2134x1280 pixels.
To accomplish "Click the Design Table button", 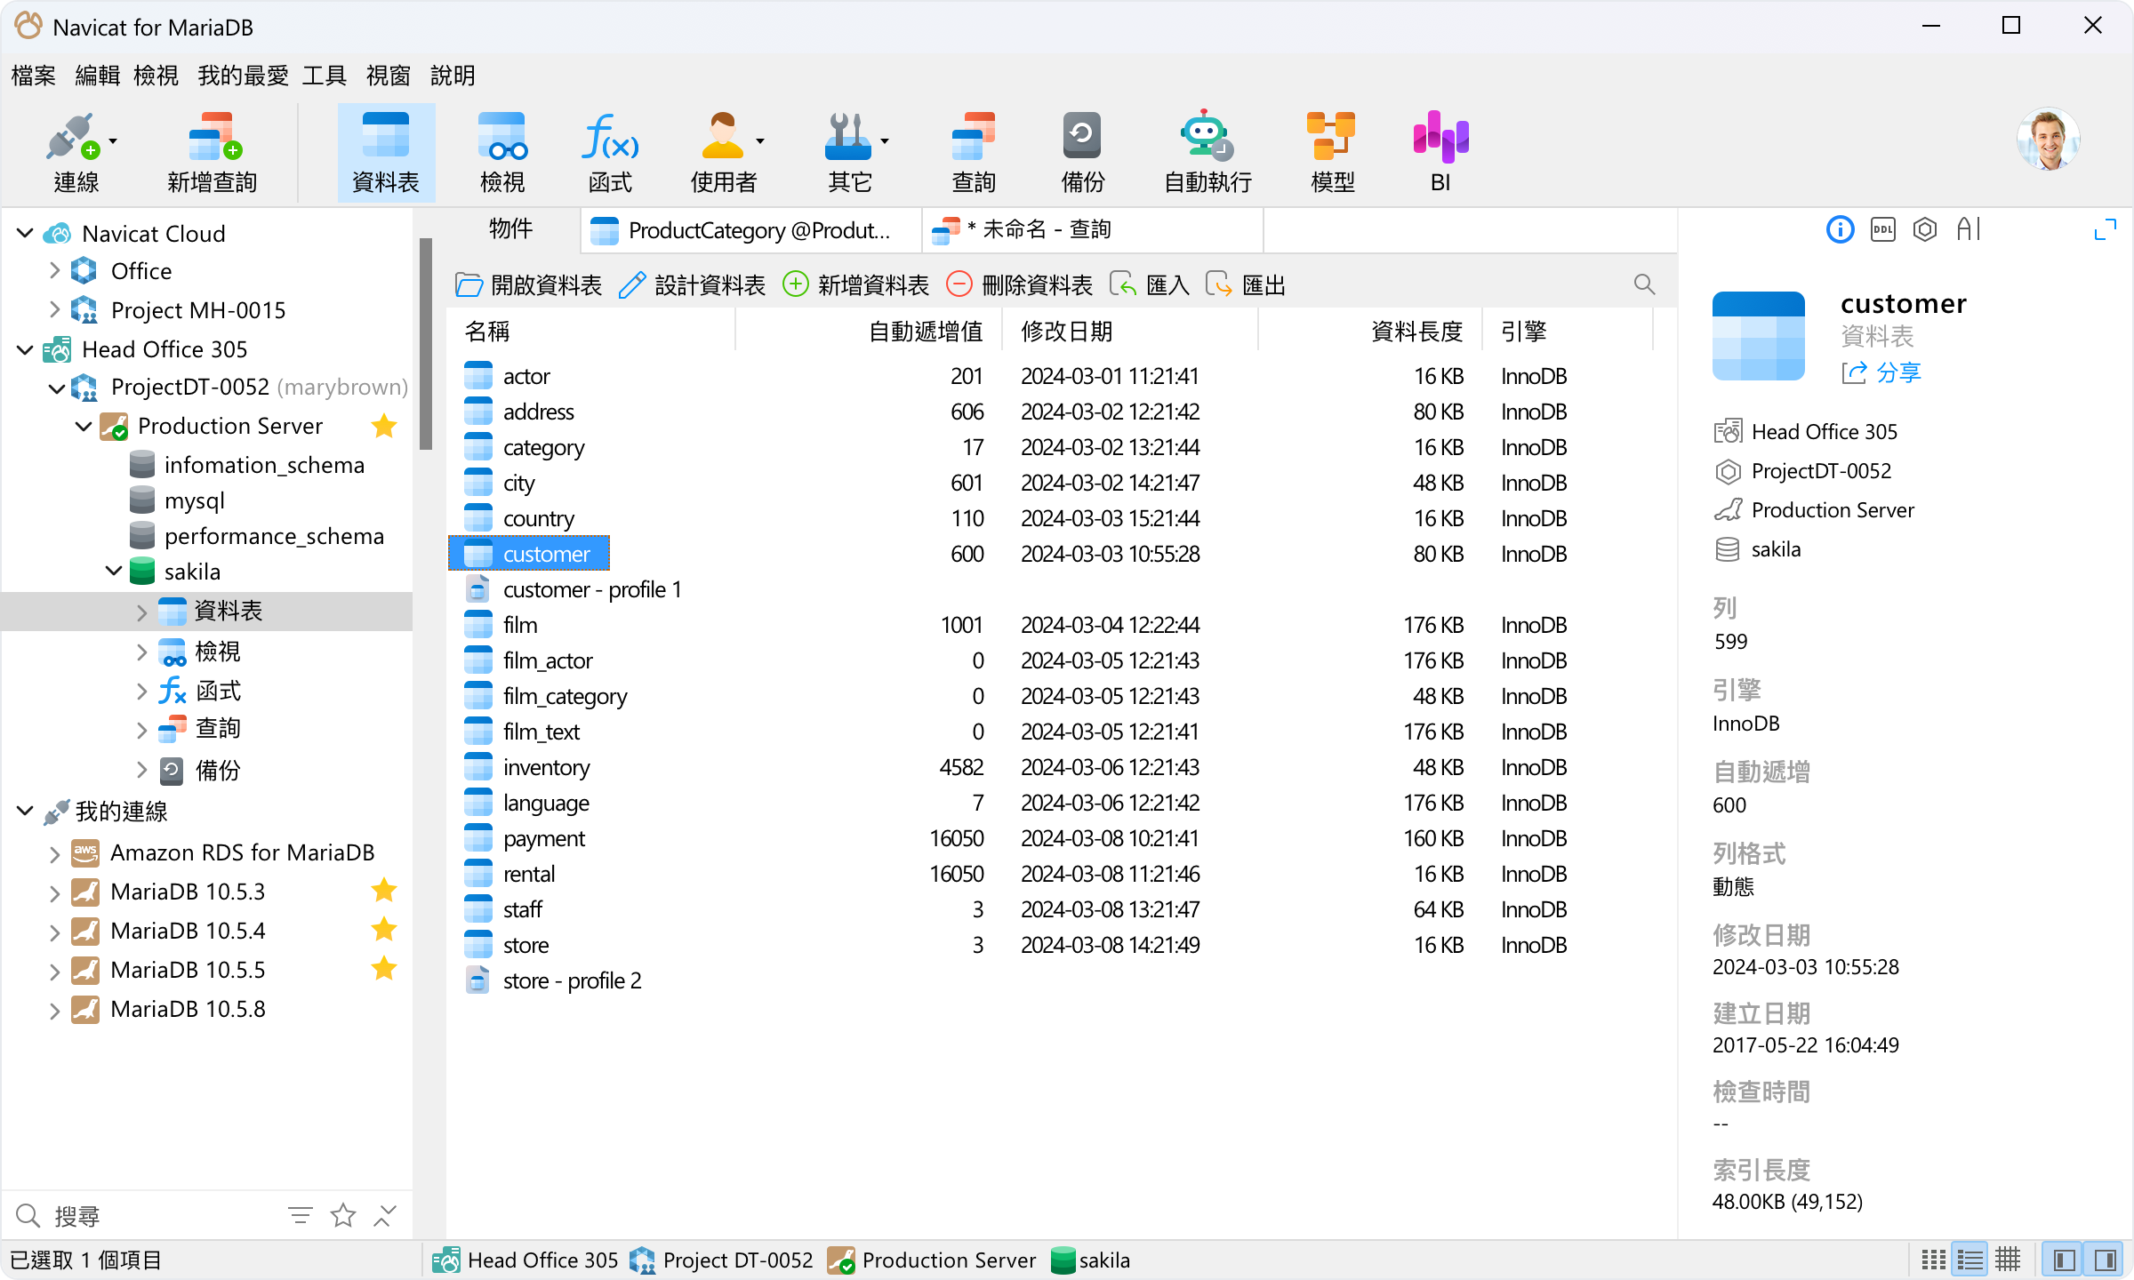I will point(692,285).
